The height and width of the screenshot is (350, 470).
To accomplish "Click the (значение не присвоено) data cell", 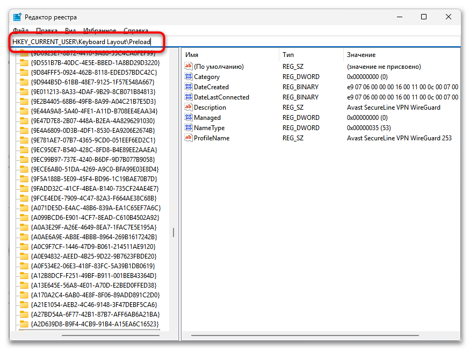I will tap(384, 67).
